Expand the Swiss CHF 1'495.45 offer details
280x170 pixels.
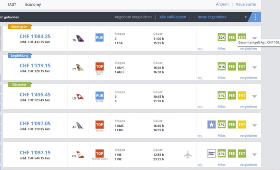tap(254, 96)
